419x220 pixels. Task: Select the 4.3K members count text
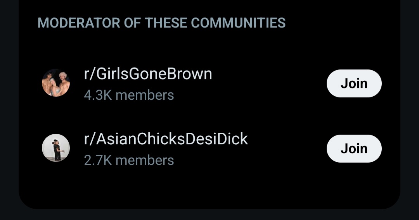click(x=129, y=95)
